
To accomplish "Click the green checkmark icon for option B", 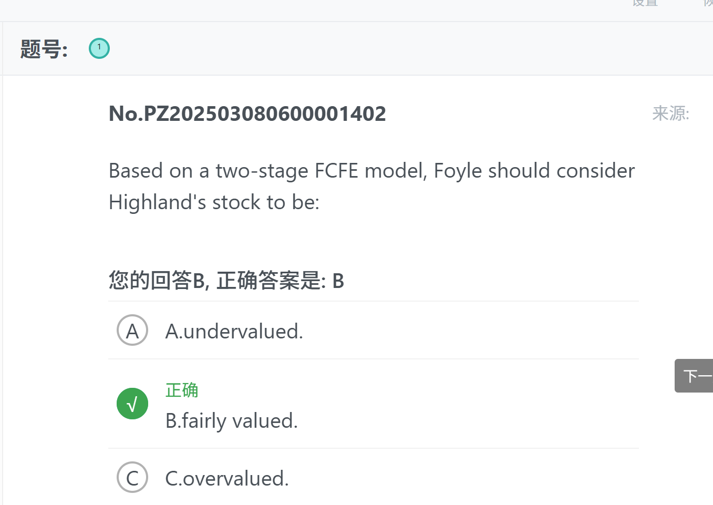I will 132,404.
